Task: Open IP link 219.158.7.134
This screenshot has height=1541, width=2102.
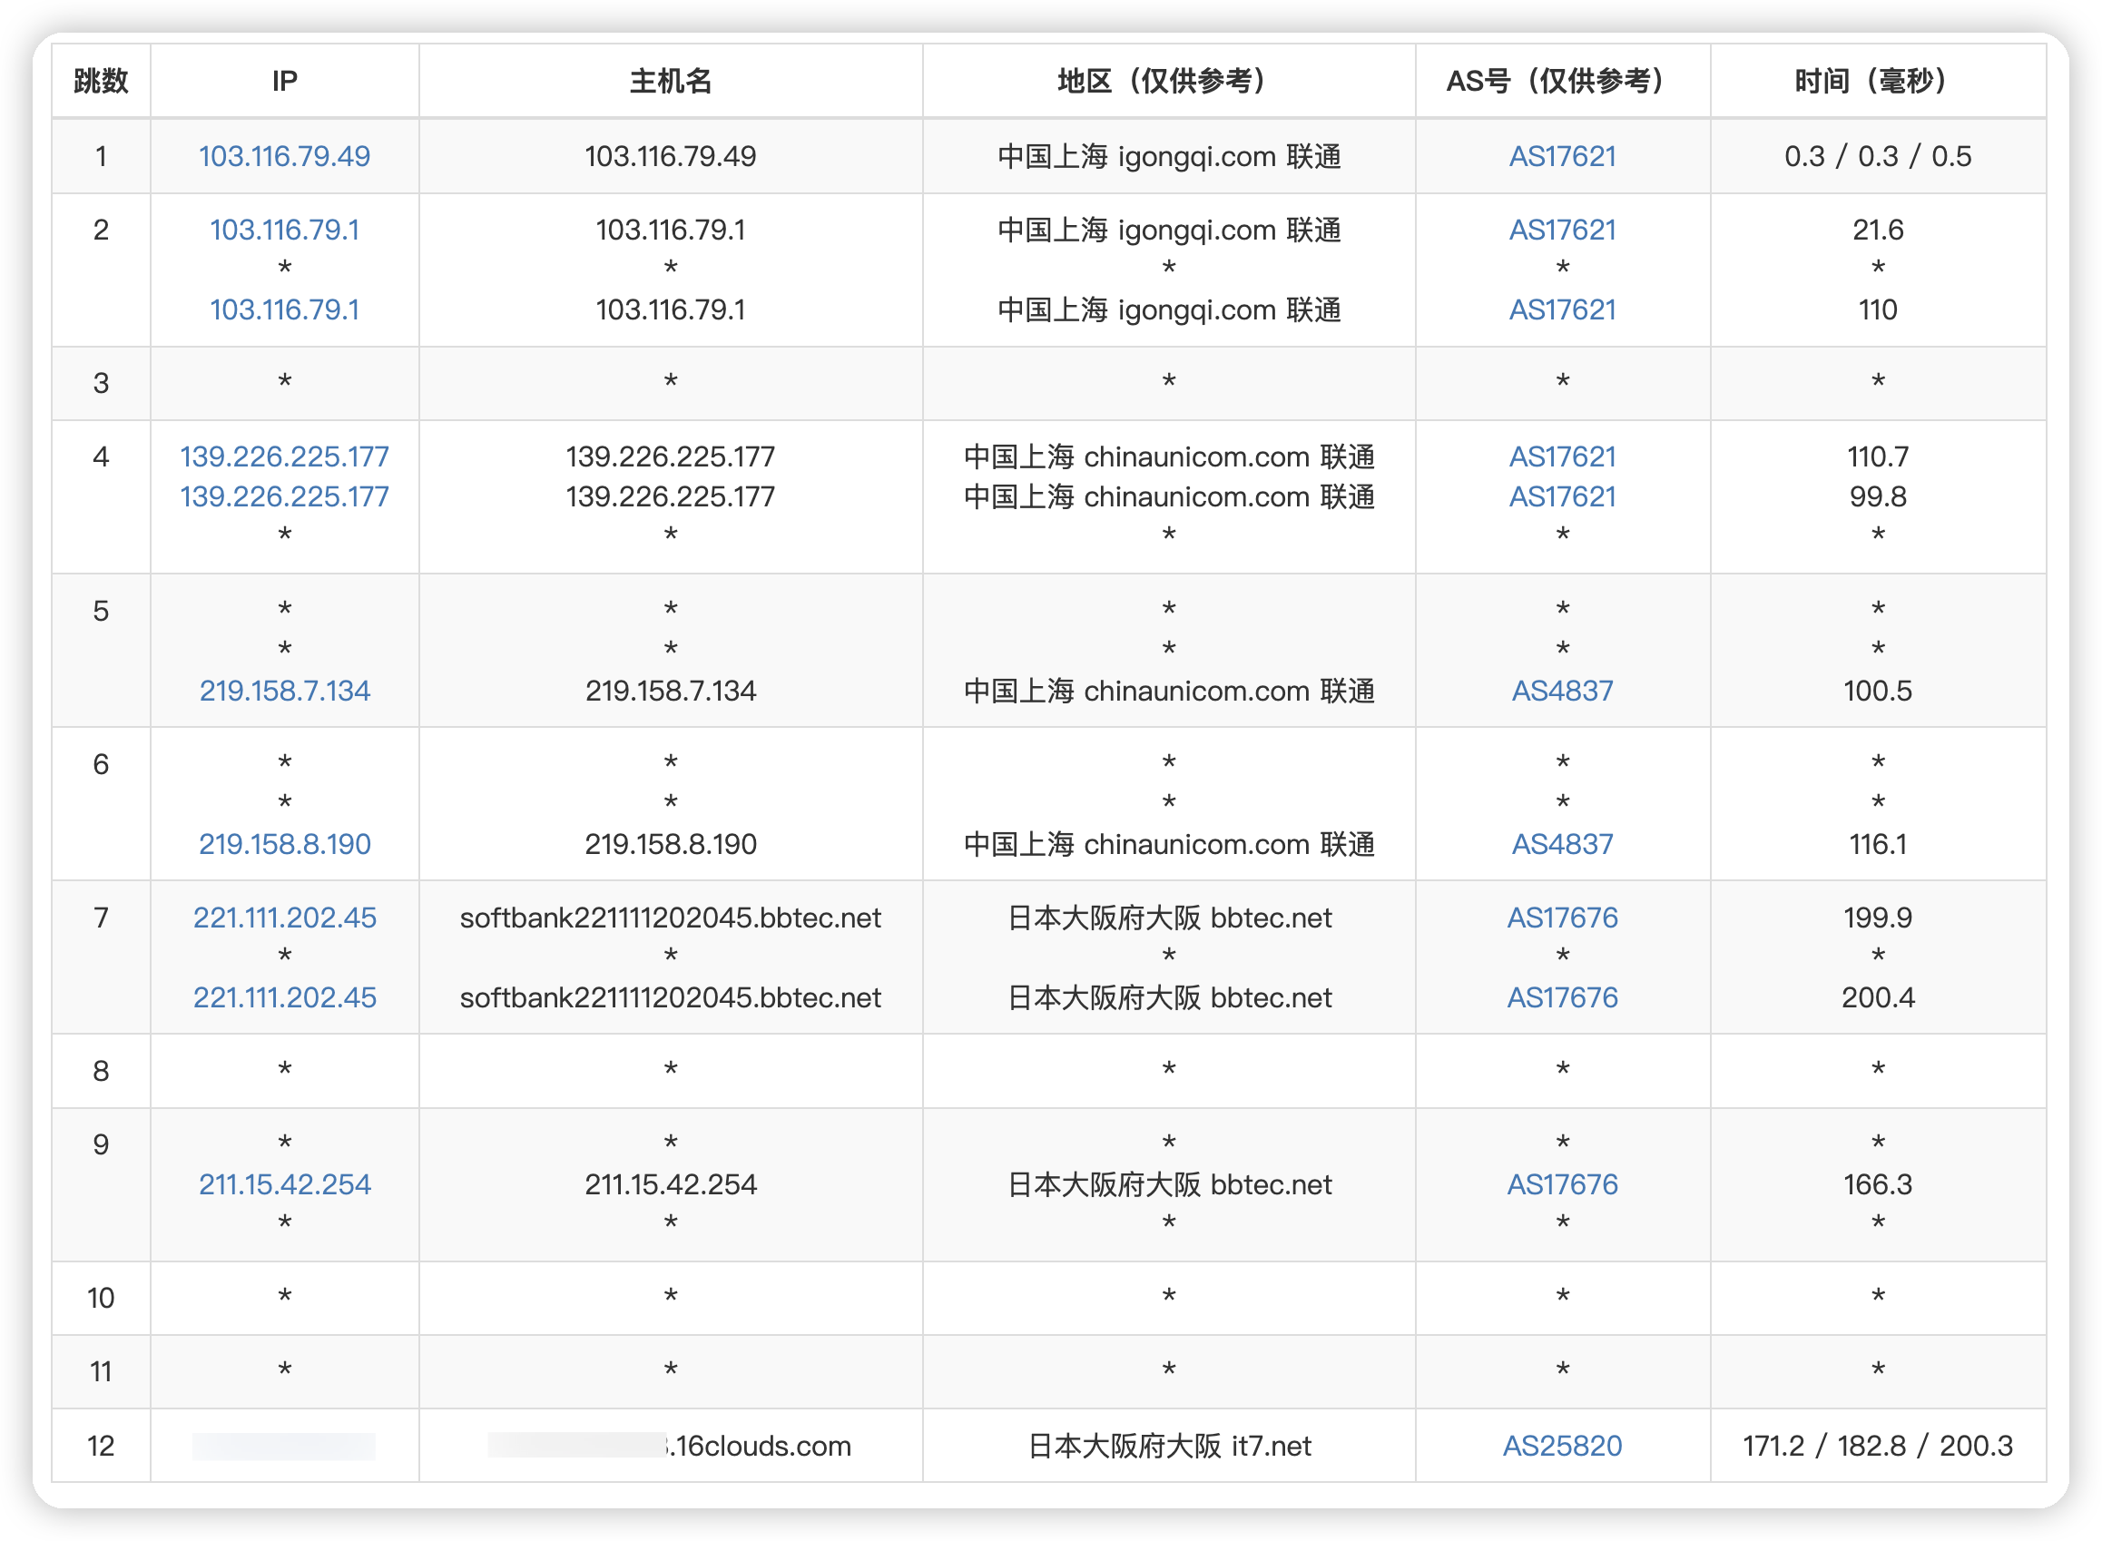Action: pyautogui.click(x=285, y=691)
